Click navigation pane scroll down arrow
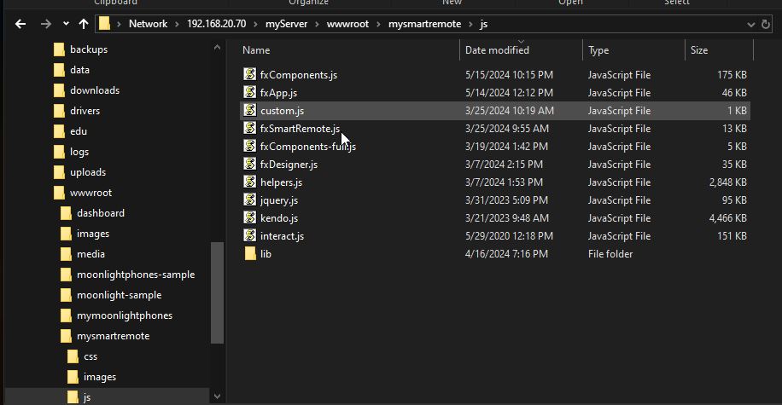Screen dimensions: 782x405 tap(217, 396)
